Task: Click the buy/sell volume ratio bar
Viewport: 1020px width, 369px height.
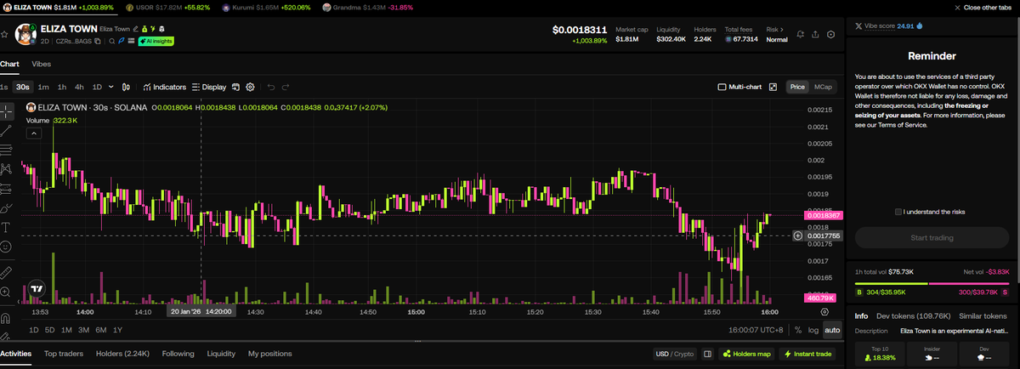Action: (931, 283)
